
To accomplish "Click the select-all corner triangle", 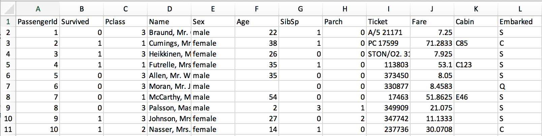I will click(8, 9).
